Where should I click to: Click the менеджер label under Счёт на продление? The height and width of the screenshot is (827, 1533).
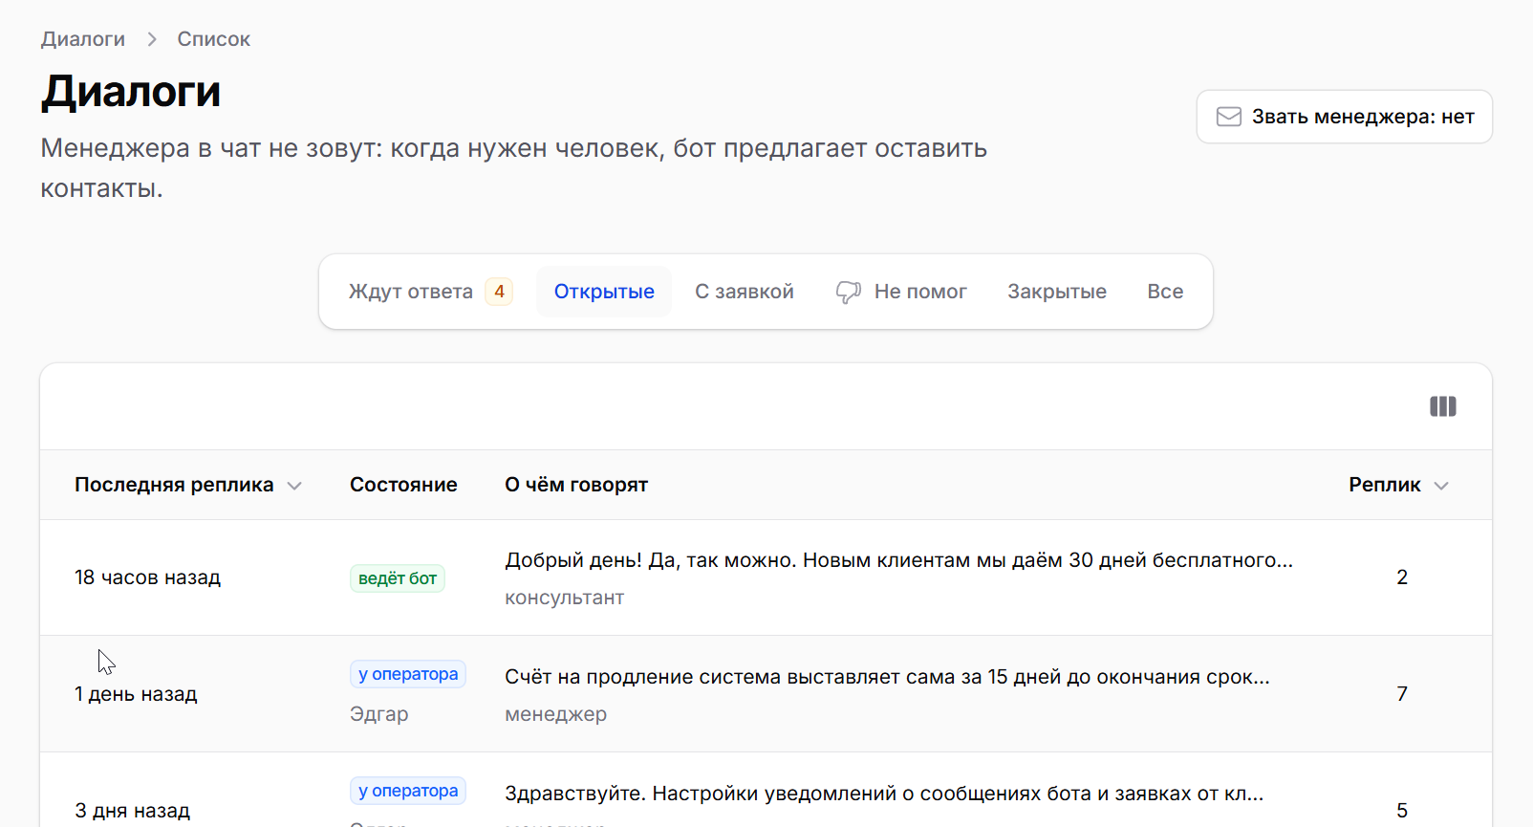tap(556, 714)
